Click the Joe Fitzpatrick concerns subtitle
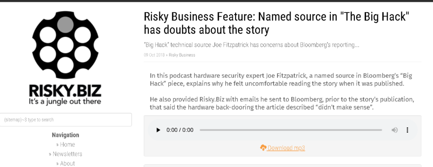 251,45
